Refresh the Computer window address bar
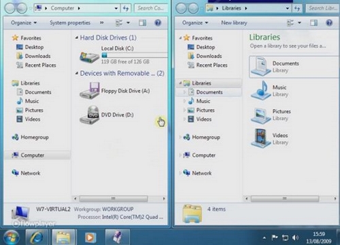340x245 pixels. click(x=126, y=8)
